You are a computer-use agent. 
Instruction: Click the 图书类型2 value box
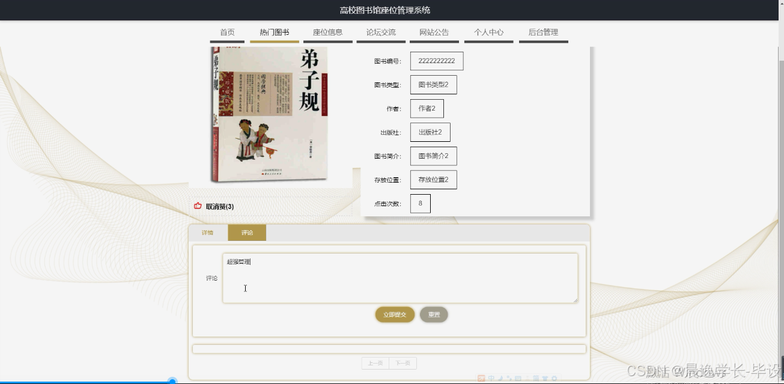click(433, 85)
